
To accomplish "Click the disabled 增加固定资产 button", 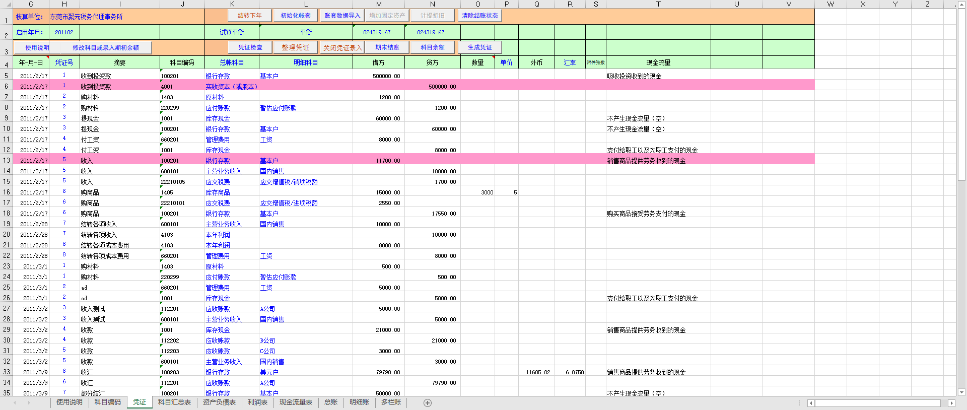I will click(x=387, y=16).
